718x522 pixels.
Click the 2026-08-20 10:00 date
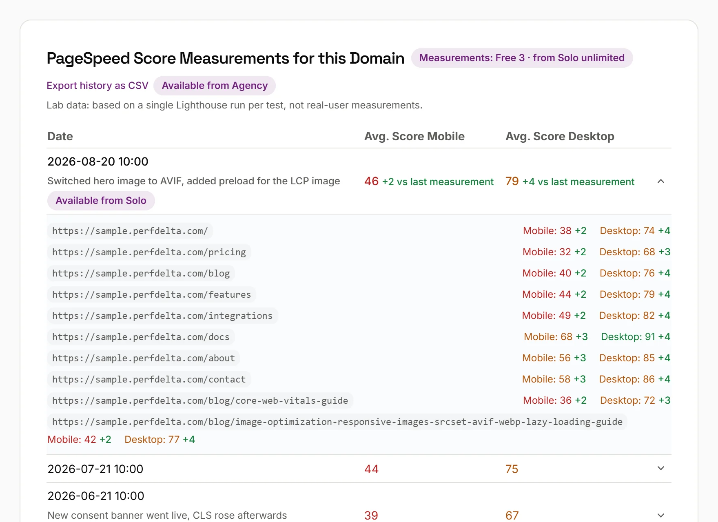(x=98, y=161)
